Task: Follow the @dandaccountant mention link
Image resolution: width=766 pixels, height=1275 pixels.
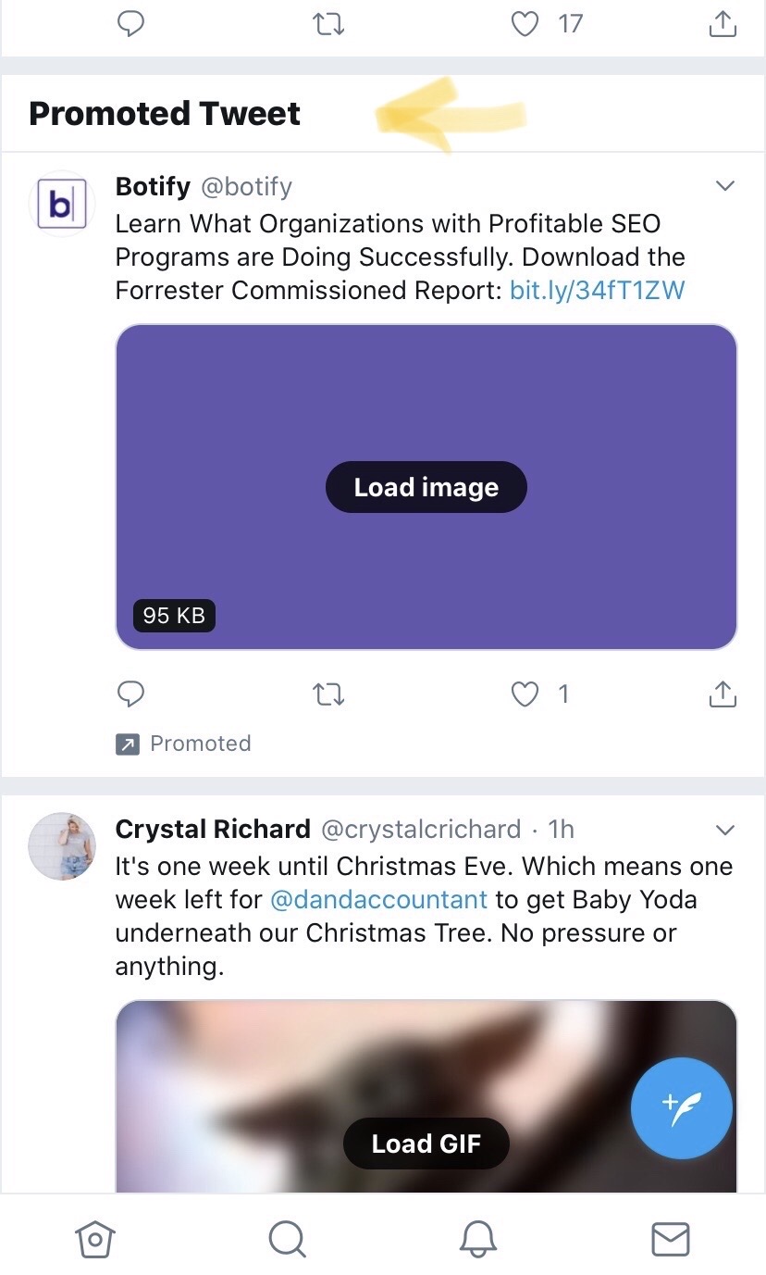Action: click(379, 899)
